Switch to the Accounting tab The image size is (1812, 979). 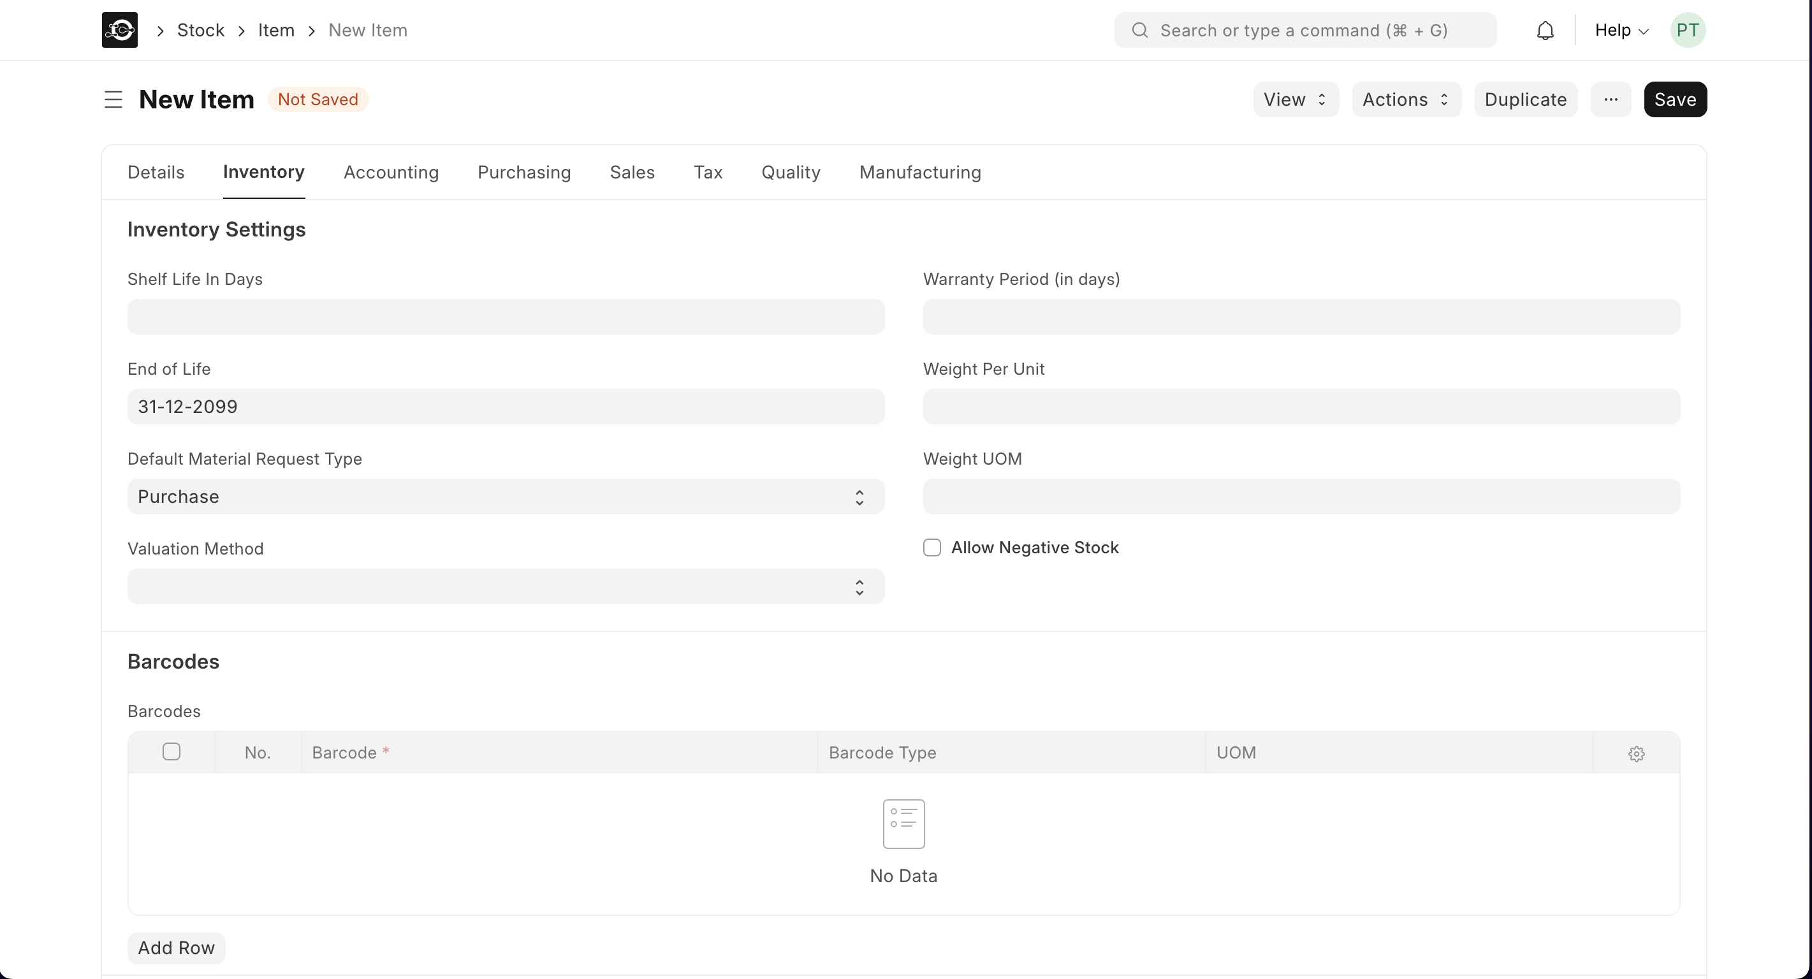click(x=390, y=172)
